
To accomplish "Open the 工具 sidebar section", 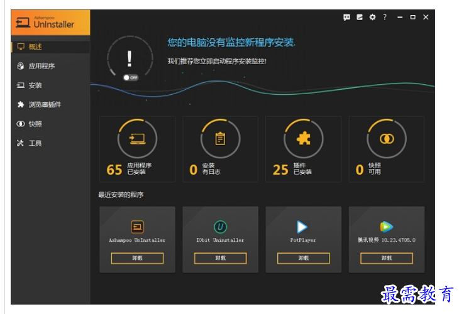I will pos(50,143).
